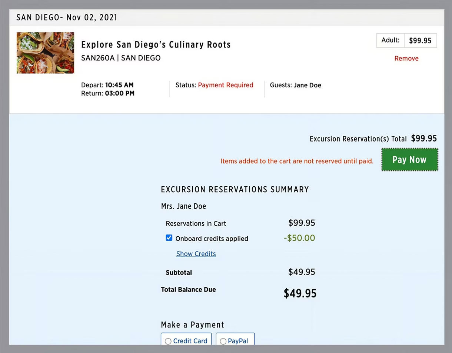Image resolution: width=452 pixels, height=353 pixels.
Task: Click the Excursion Reservation(s) Total label
Action: click(x=358, y=139)
